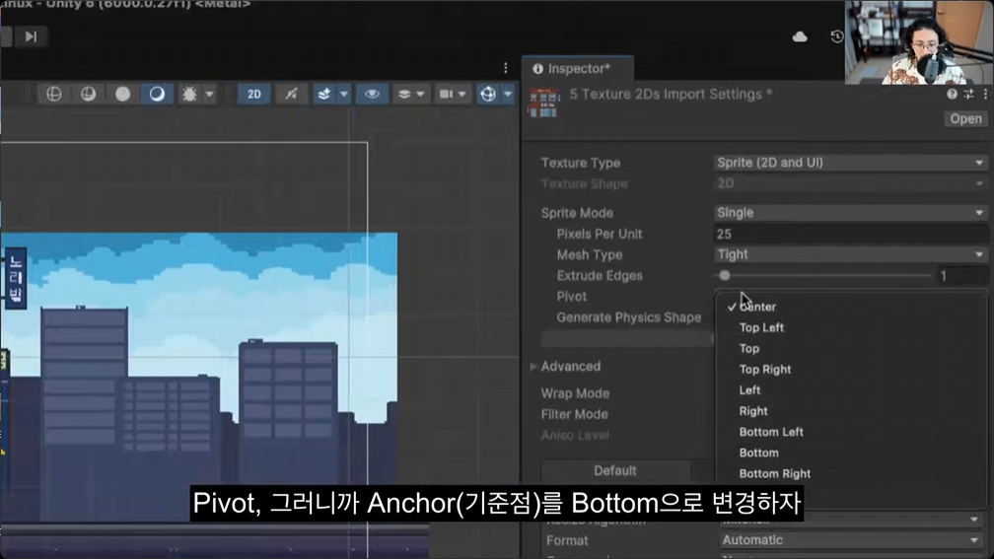Choose the Top pivot option

pos(849,349)
